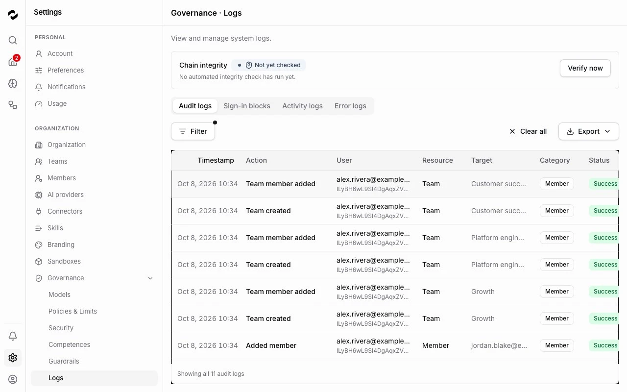Screen dimensions: 627x392
Task: Click the Connectors plug icon
Action: point(39,212)
